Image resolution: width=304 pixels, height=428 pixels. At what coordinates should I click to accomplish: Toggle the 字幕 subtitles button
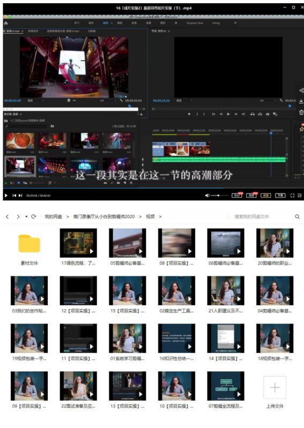coord(280,196)
